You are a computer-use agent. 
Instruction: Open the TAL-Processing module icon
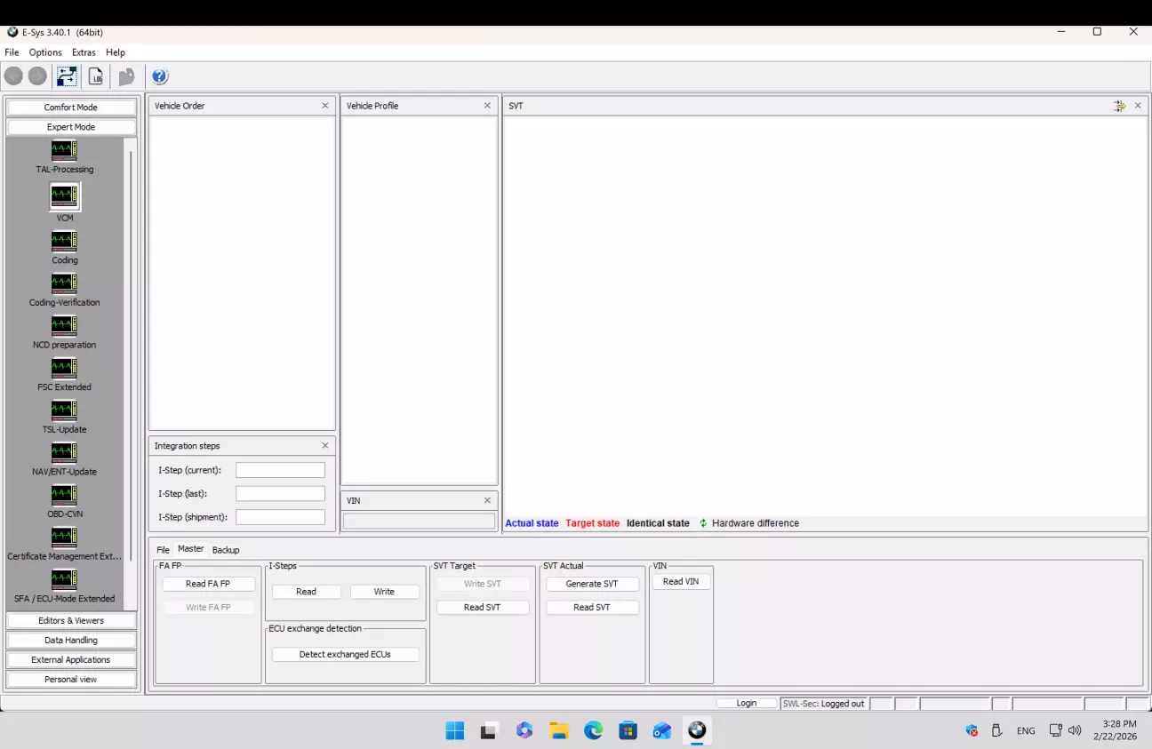(64, 151)
